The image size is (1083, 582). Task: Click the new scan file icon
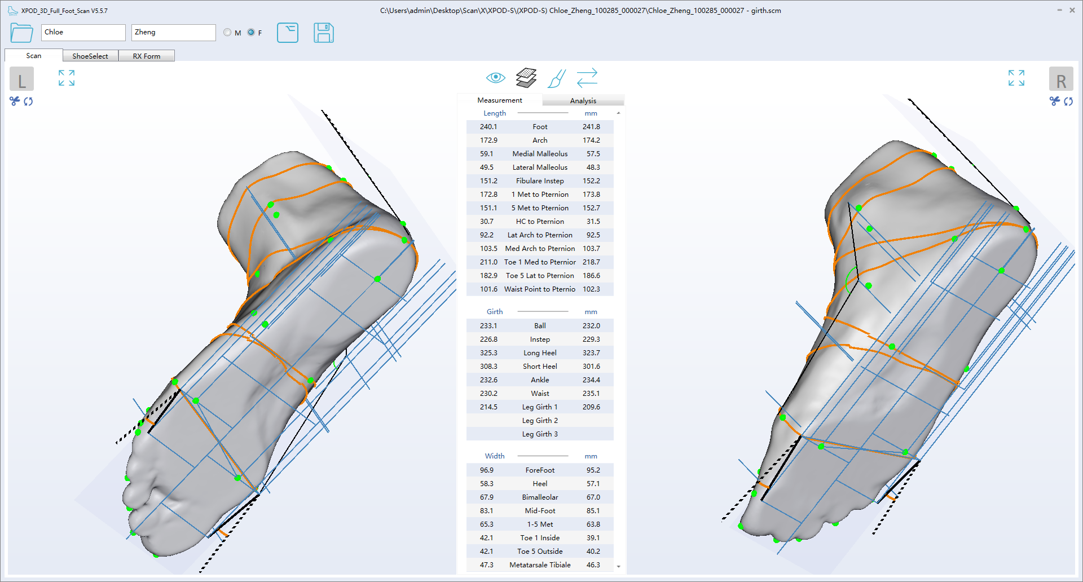point(288,33)
